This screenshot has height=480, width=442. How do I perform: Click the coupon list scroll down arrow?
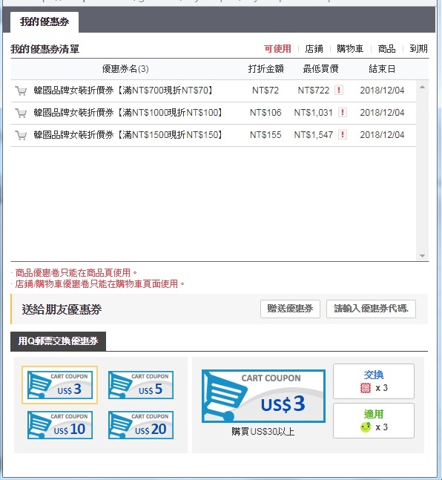click(x=423, y=256)
